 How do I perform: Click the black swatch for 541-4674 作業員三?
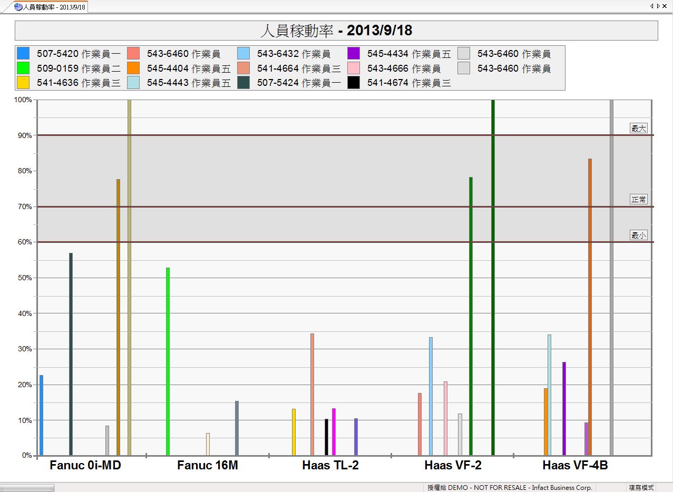coord(354,83)
